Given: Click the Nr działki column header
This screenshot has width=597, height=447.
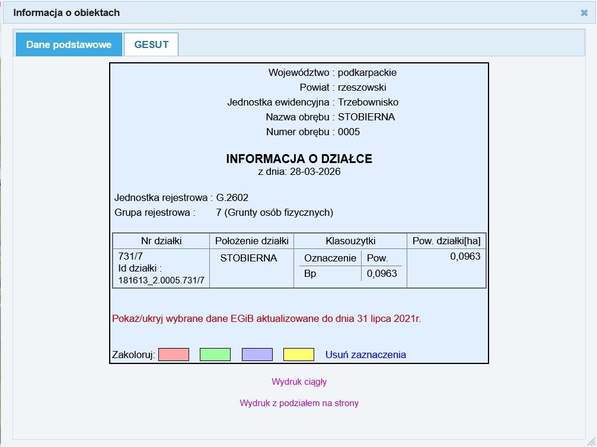Looking at the screenshot, I should pos(160,241).
